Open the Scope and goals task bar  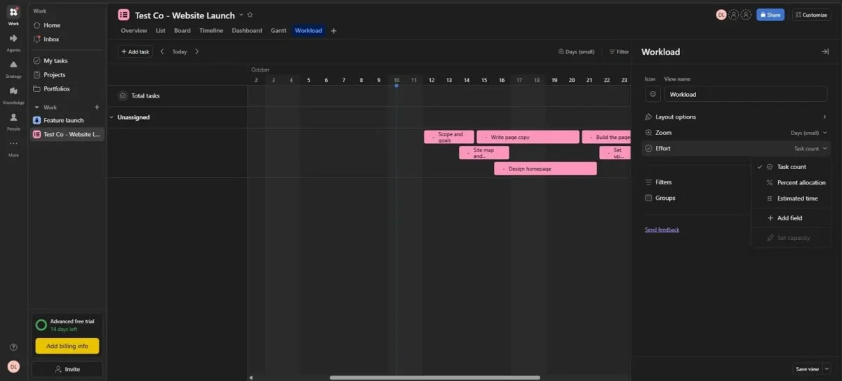coord(449,137)
